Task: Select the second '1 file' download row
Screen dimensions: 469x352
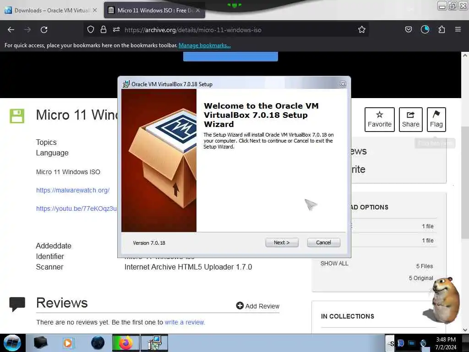Action: [x=393, y=240]
